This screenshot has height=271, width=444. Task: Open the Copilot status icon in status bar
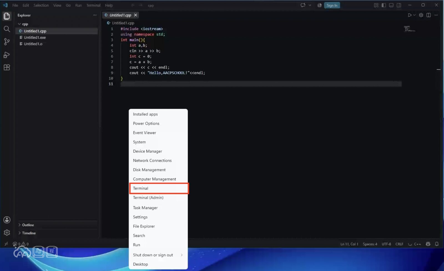[428, 244]
